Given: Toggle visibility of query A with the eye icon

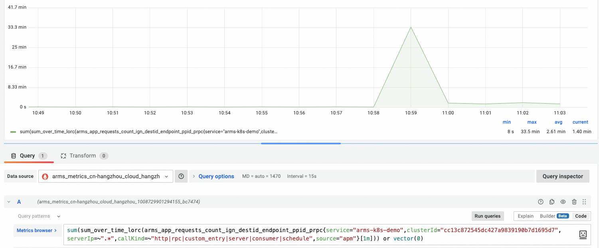Looking at the screenshot, I should (x=563, y=202).
